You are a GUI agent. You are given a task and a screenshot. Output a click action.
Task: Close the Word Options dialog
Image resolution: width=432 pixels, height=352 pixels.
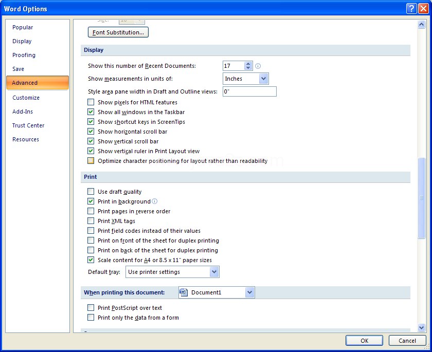pyautogui.click(x=423, y=9)
